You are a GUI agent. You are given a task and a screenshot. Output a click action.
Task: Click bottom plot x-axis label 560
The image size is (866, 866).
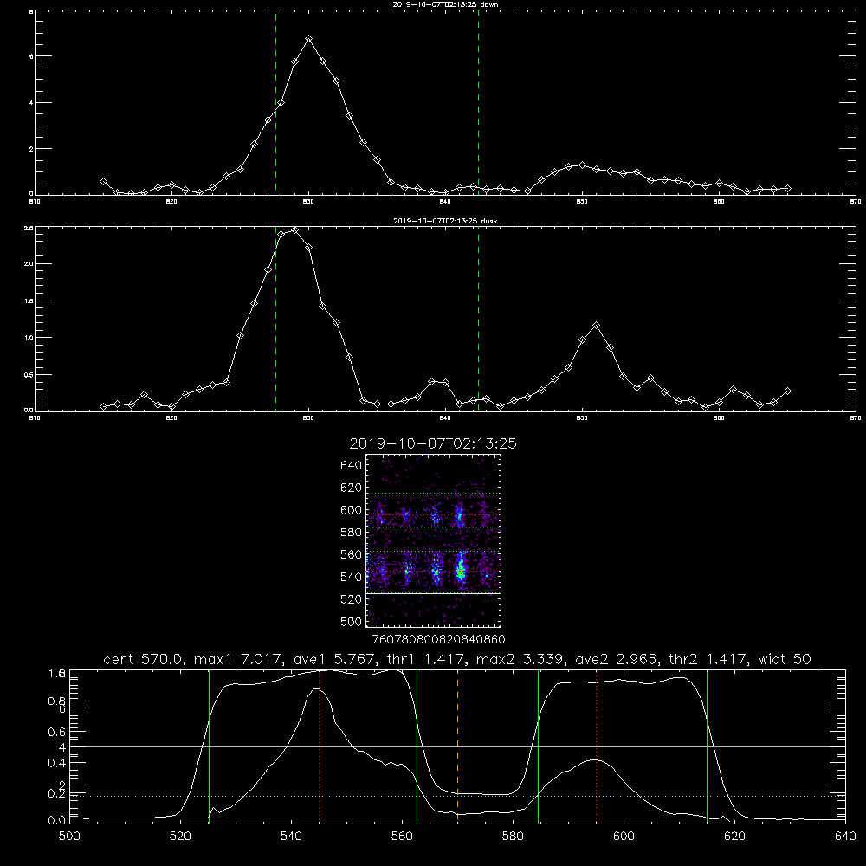click(402, 837)
